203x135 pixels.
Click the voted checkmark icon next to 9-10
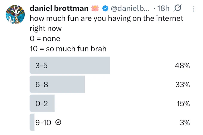coord(58,122)
